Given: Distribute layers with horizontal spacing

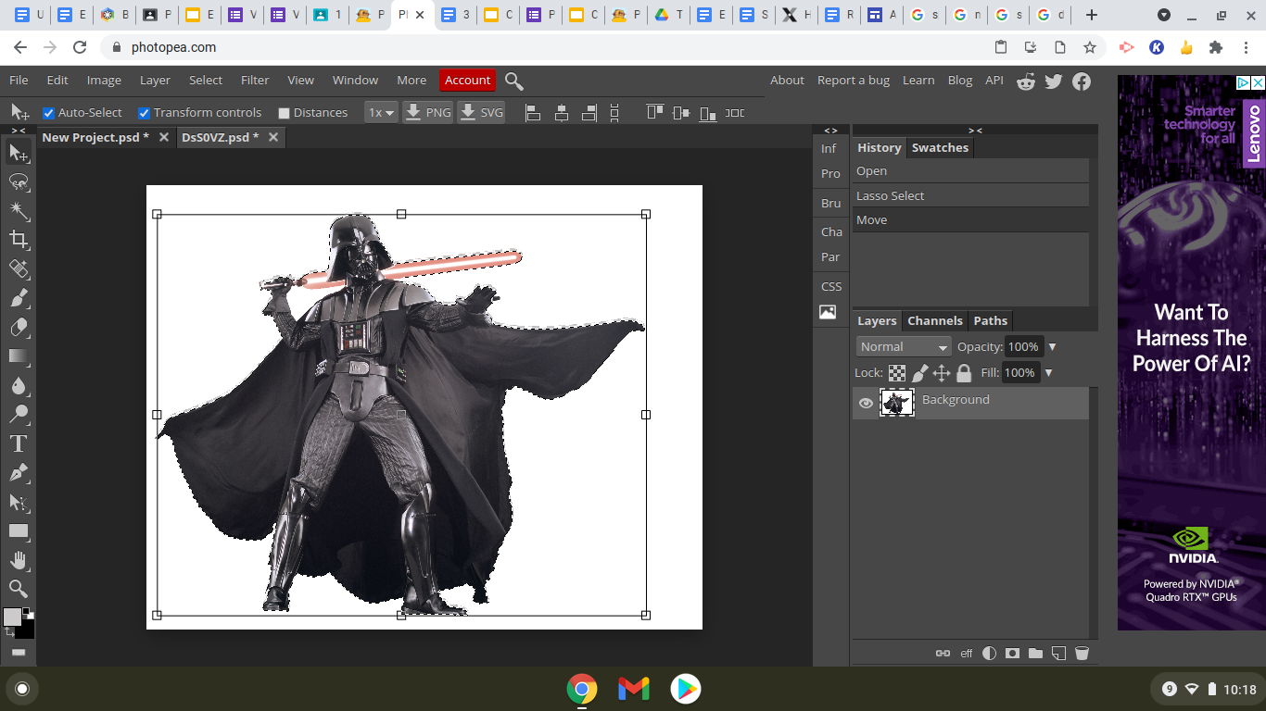Looking at the screenshot, I should (x=735, y=113).
